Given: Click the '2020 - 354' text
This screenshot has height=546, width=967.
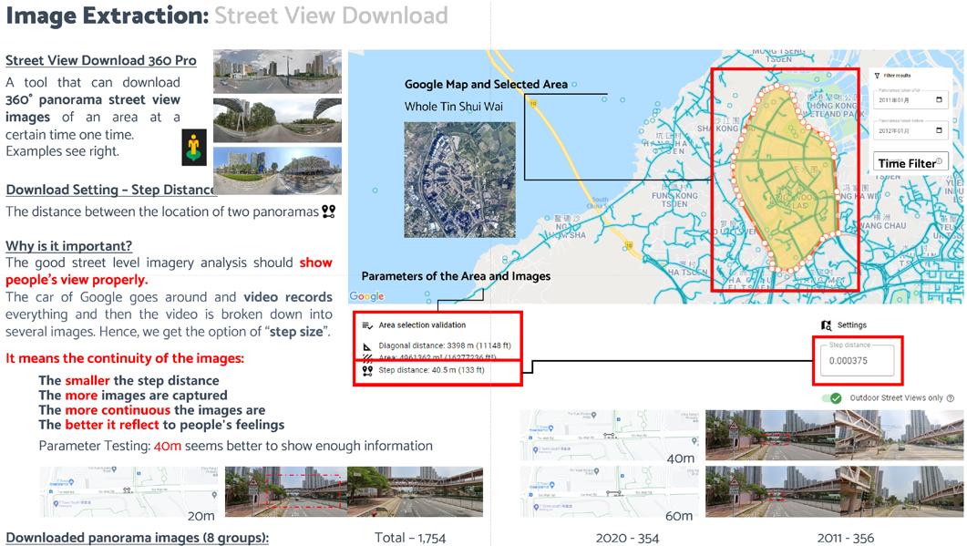Looking at the screenshot, I should [627, 538].
